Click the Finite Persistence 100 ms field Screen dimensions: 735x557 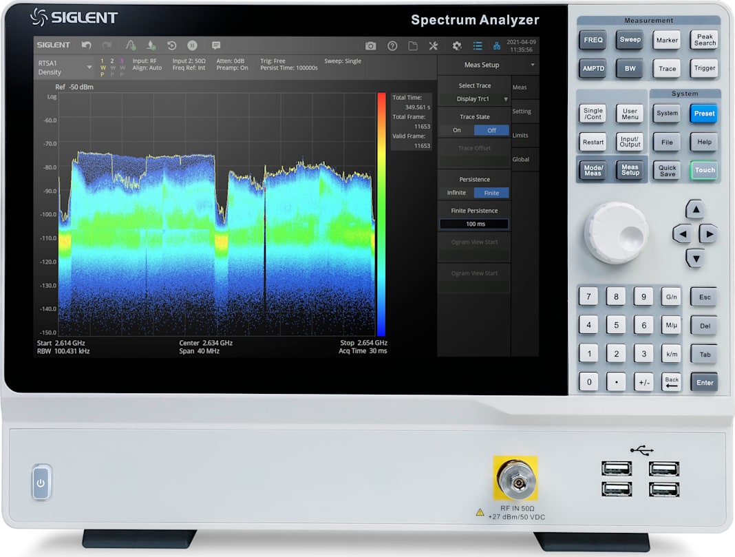click(473, 224)
